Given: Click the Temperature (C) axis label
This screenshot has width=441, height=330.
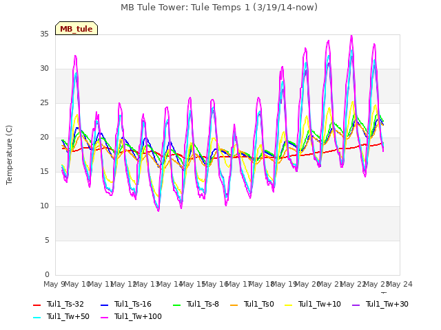Looking at the screenshot, I should coord(9,155).
